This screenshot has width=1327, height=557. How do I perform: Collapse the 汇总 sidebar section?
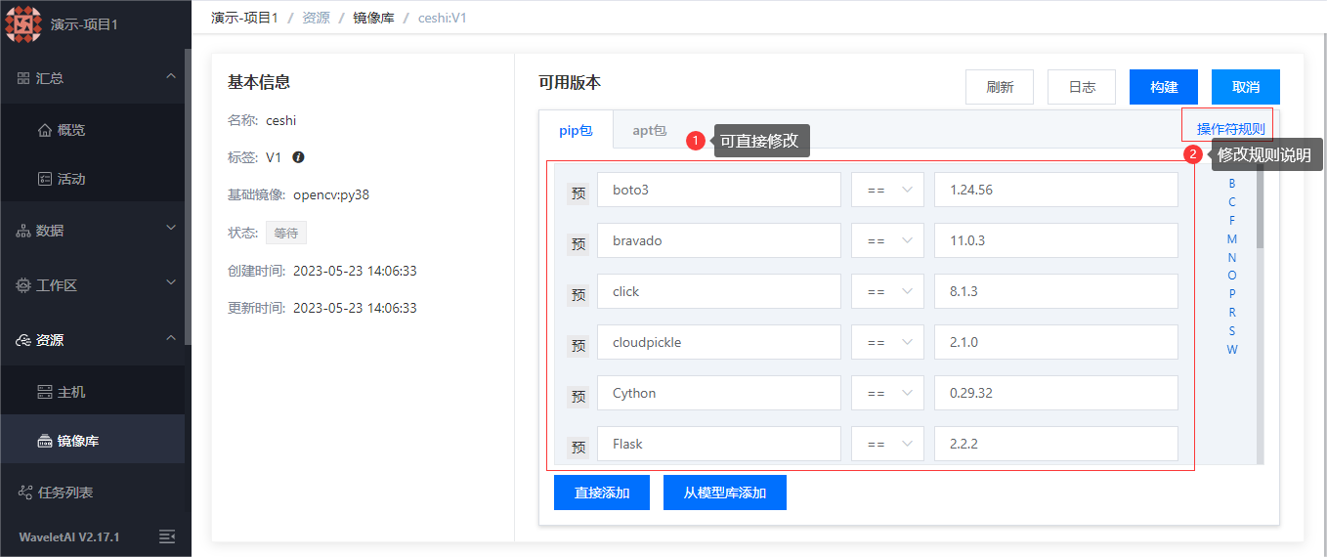(171, 77)
